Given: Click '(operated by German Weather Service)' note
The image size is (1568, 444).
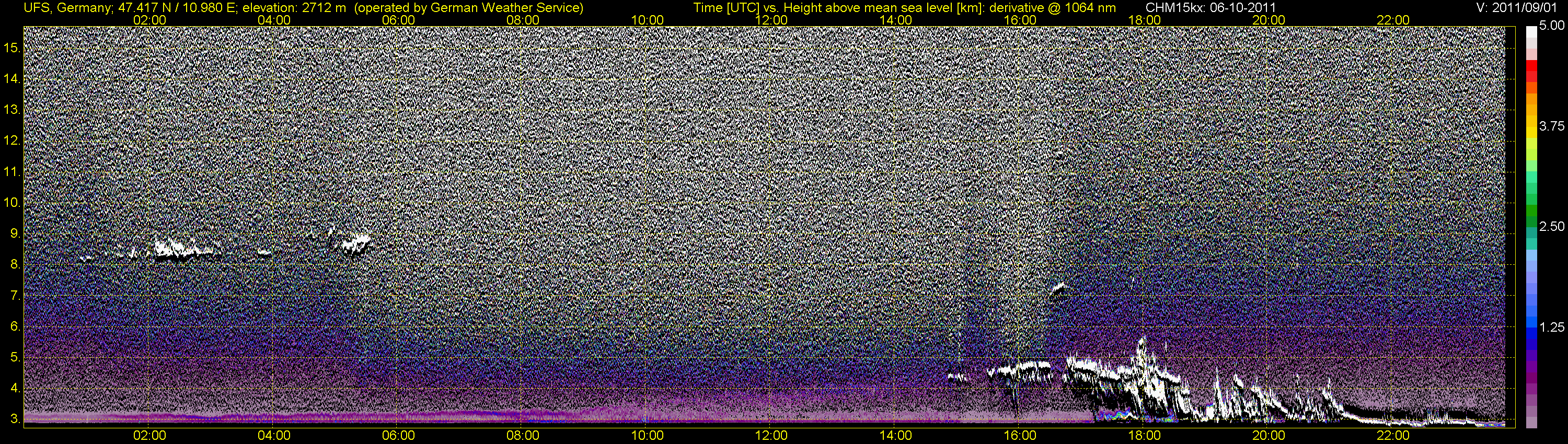Looking at the screenshot, I should click(x=468, y=8).
